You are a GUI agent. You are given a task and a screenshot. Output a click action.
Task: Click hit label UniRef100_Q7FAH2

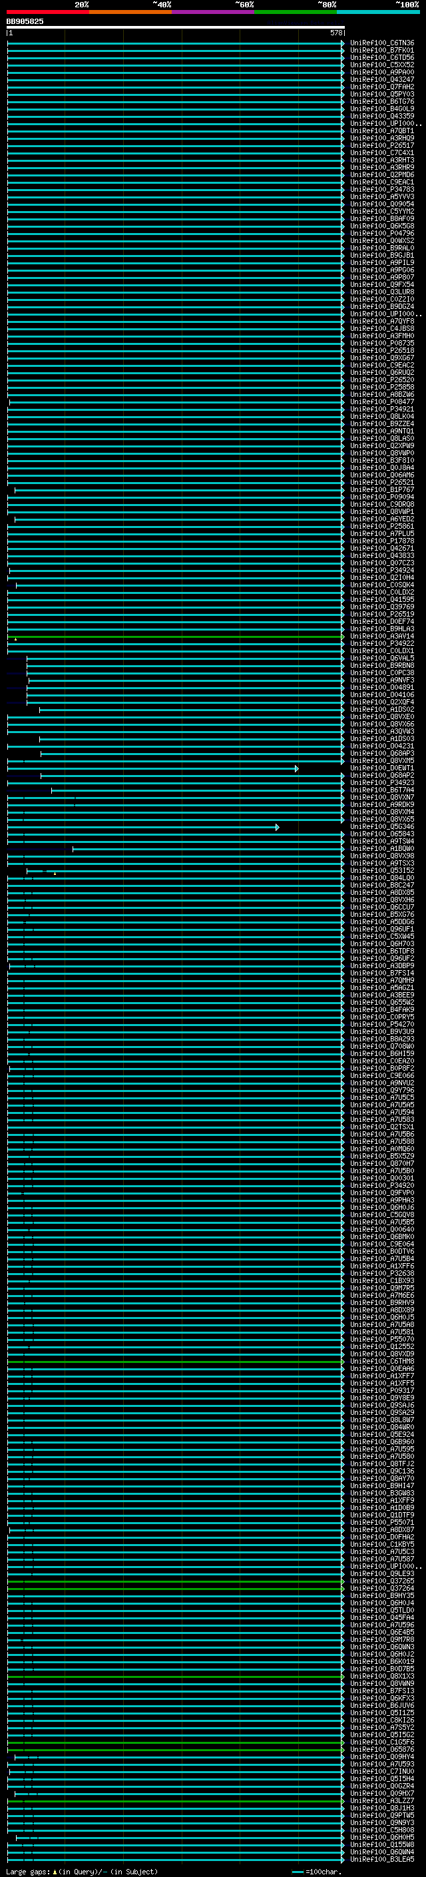pos(382,87)
